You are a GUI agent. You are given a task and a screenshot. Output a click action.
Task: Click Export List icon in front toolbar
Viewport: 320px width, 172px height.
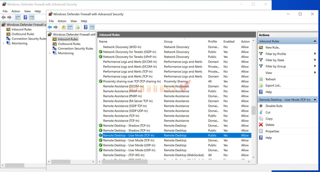[78, 27]
